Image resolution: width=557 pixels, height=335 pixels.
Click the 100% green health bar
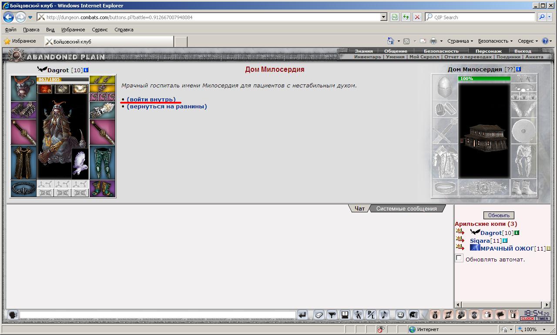484,79
